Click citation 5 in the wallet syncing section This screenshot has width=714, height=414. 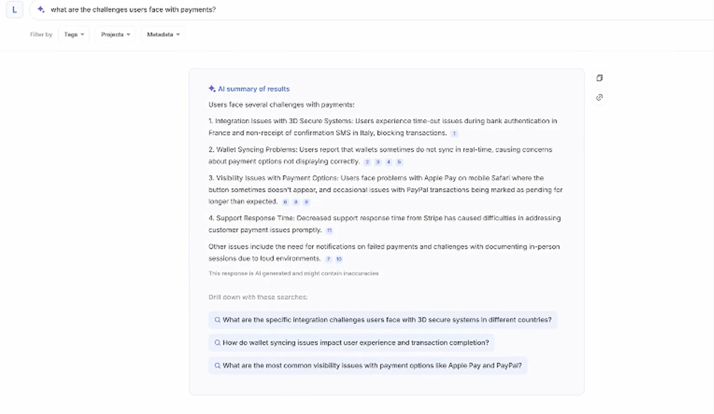point(399,162)
